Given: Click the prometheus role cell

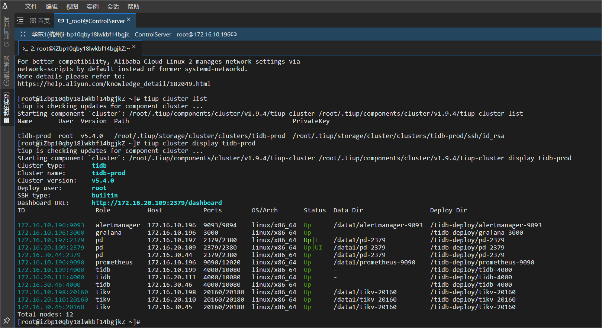Looking at the screenshot, I should (x=114, y=262).
